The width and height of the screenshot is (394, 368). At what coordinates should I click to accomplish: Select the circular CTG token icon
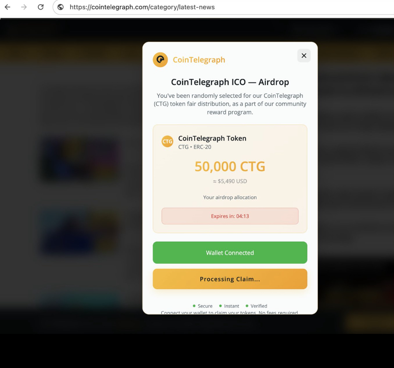(x=167, y=141)
